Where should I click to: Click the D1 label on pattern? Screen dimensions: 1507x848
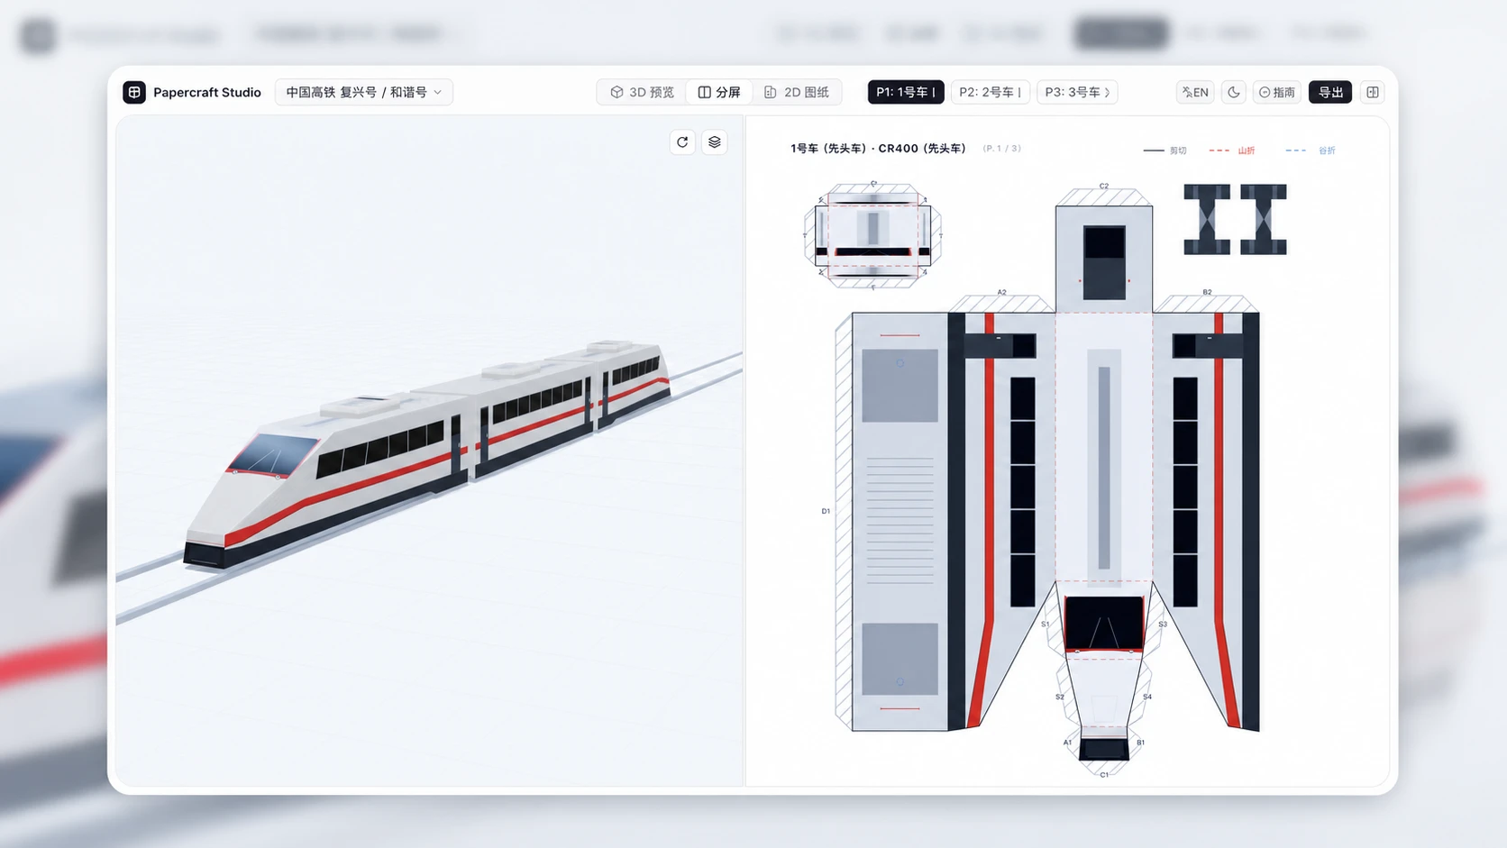(826, 511)
